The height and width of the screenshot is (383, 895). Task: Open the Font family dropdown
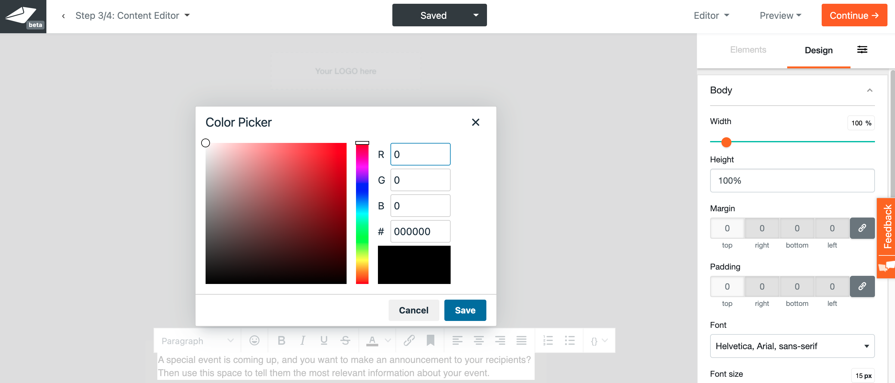(x=792, y=346)
